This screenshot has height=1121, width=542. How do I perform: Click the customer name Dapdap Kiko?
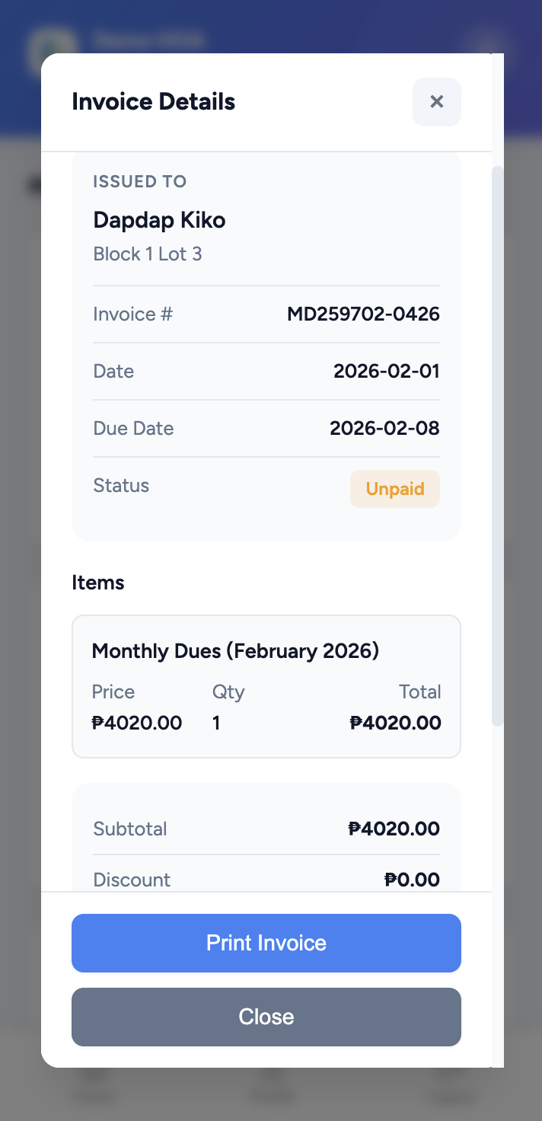(159, 219)
